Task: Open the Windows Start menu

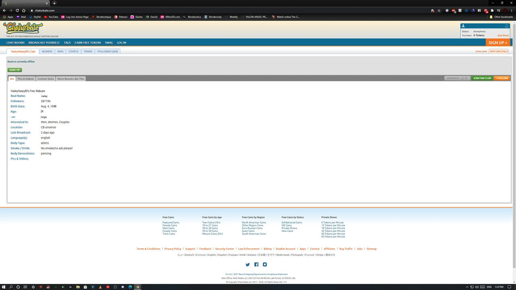Action: click(3, 287)
